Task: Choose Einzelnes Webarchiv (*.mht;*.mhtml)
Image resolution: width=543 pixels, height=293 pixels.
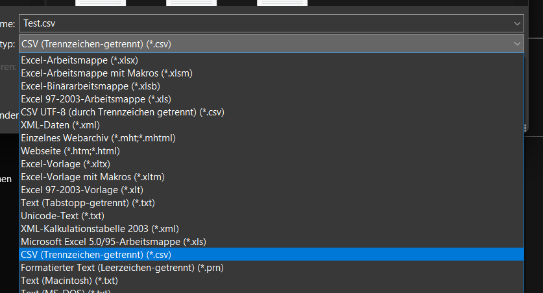Action: point(98,138)
